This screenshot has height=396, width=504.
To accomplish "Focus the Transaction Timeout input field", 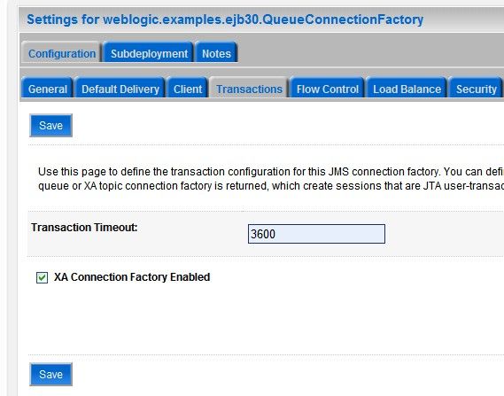I will (x=316, y=234).
